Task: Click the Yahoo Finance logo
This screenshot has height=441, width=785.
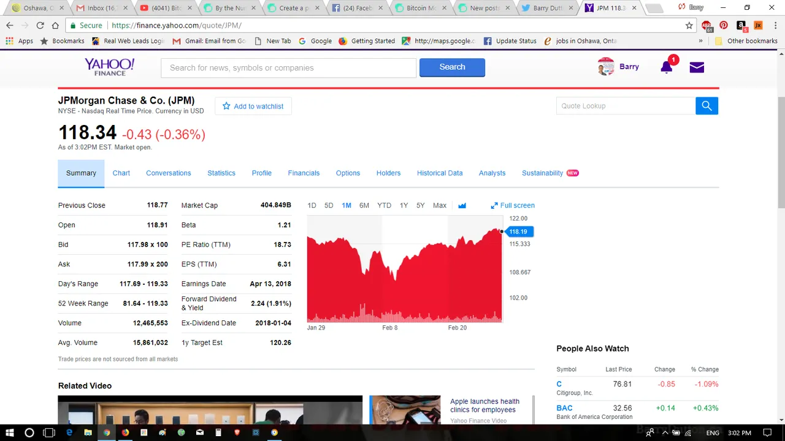Action: click(109, 67)
